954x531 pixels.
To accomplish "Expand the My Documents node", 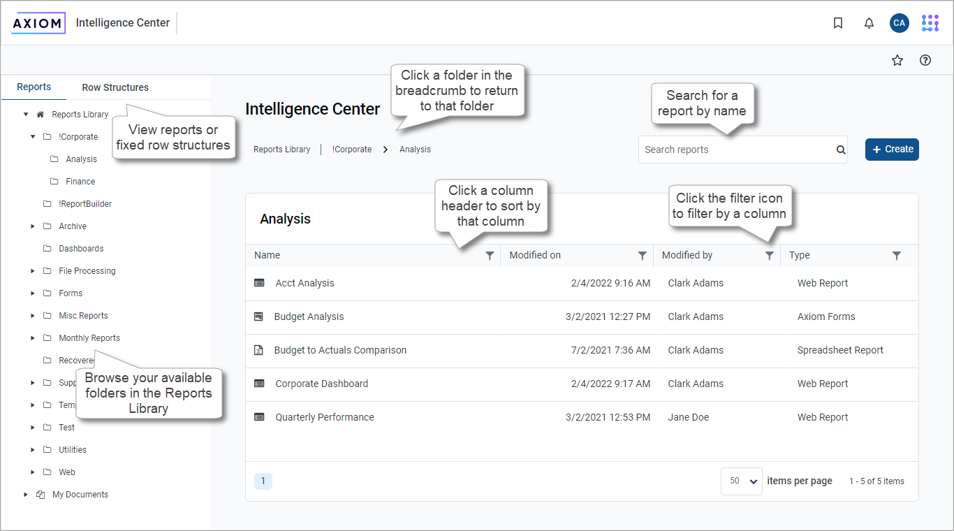I will tap(26, 495).
